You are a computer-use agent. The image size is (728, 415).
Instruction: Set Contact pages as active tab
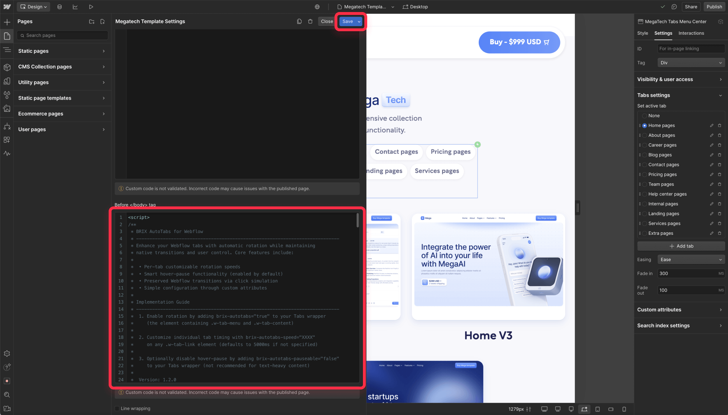(x=645, y=165)
